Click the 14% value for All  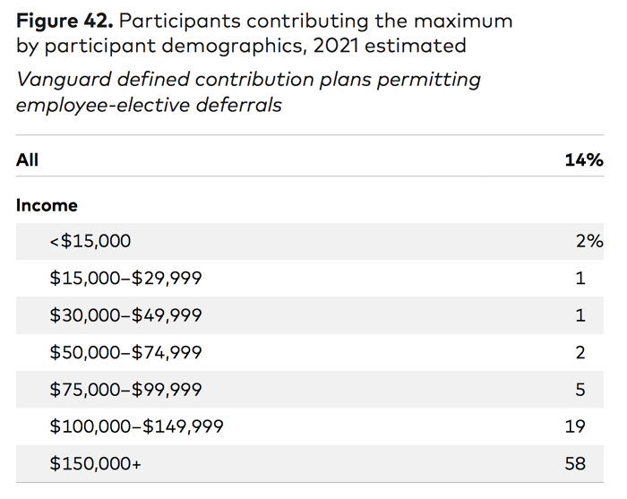584,160
